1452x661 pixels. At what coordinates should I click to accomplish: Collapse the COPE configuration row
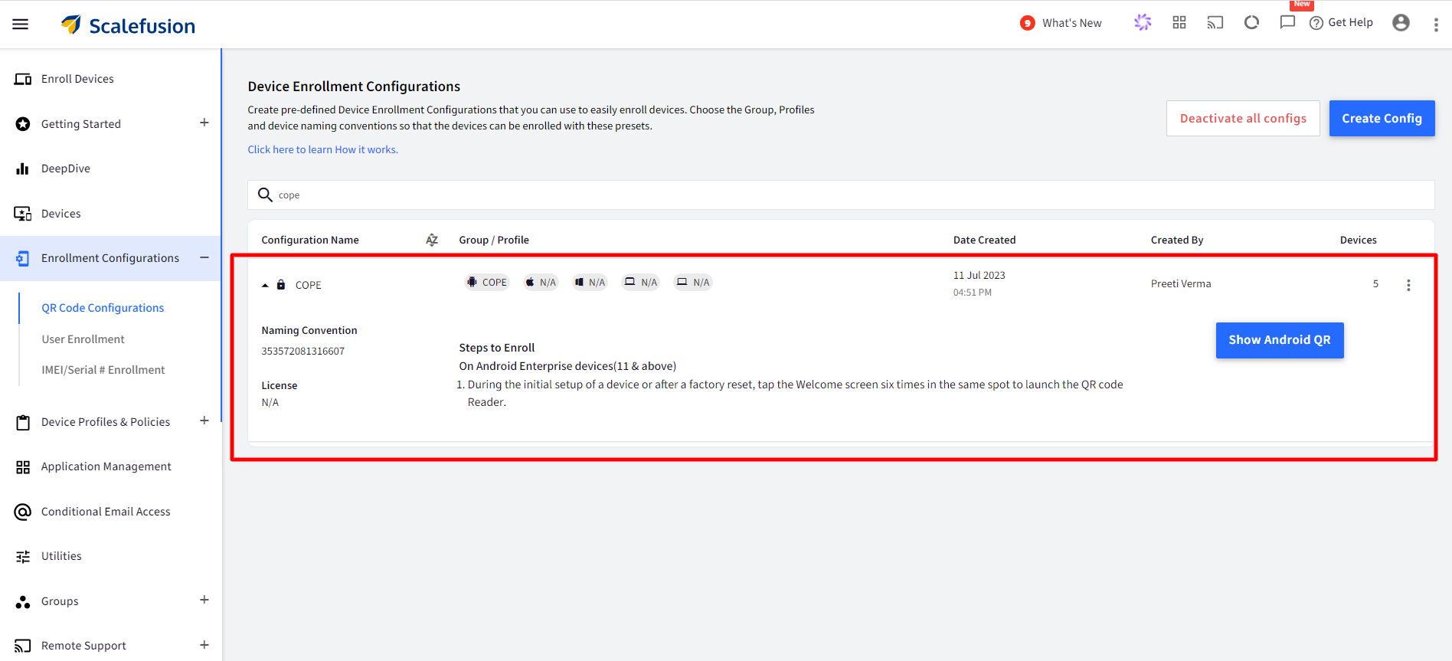265,285
